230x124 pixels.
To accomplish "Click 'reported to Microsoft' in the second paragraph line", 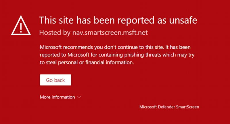I will point(64,55).
